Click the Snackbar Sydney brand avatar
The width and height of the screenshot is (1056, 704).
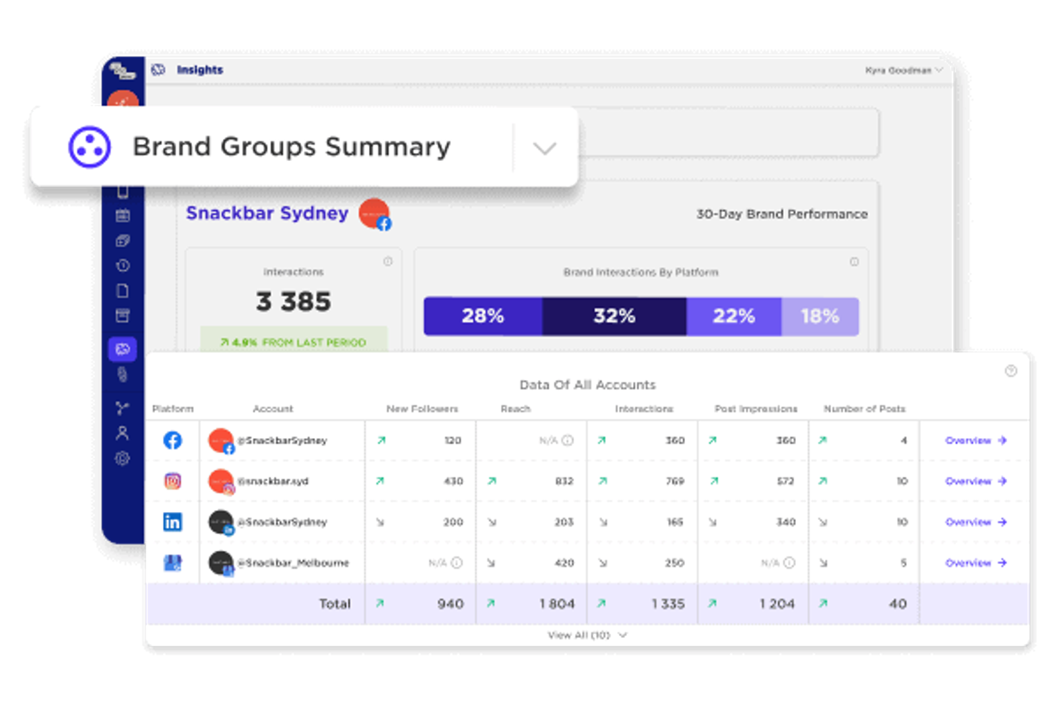[x=374, y=214]
